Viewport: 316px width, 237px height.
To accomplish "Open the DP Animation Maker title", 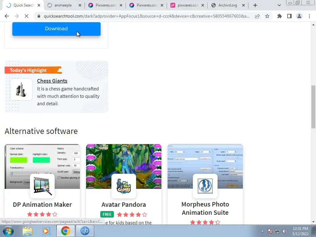I will (42, 205).
